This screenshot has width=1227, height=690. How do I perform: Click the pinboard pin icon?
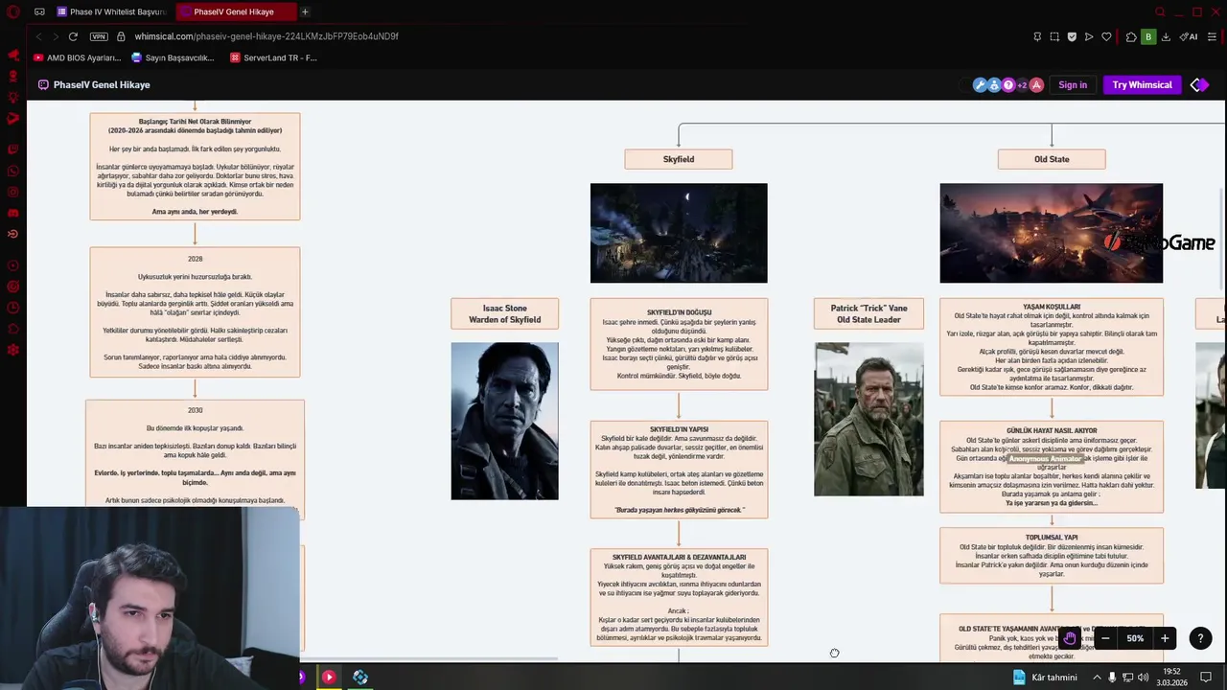coord(1037,36)
